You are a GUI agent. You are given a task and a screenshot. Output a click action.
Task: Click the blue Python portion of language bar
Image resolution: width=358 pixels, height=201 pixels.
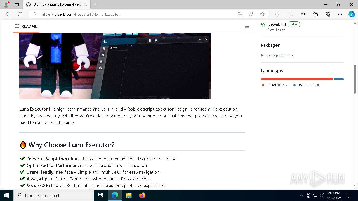(339, 79)
